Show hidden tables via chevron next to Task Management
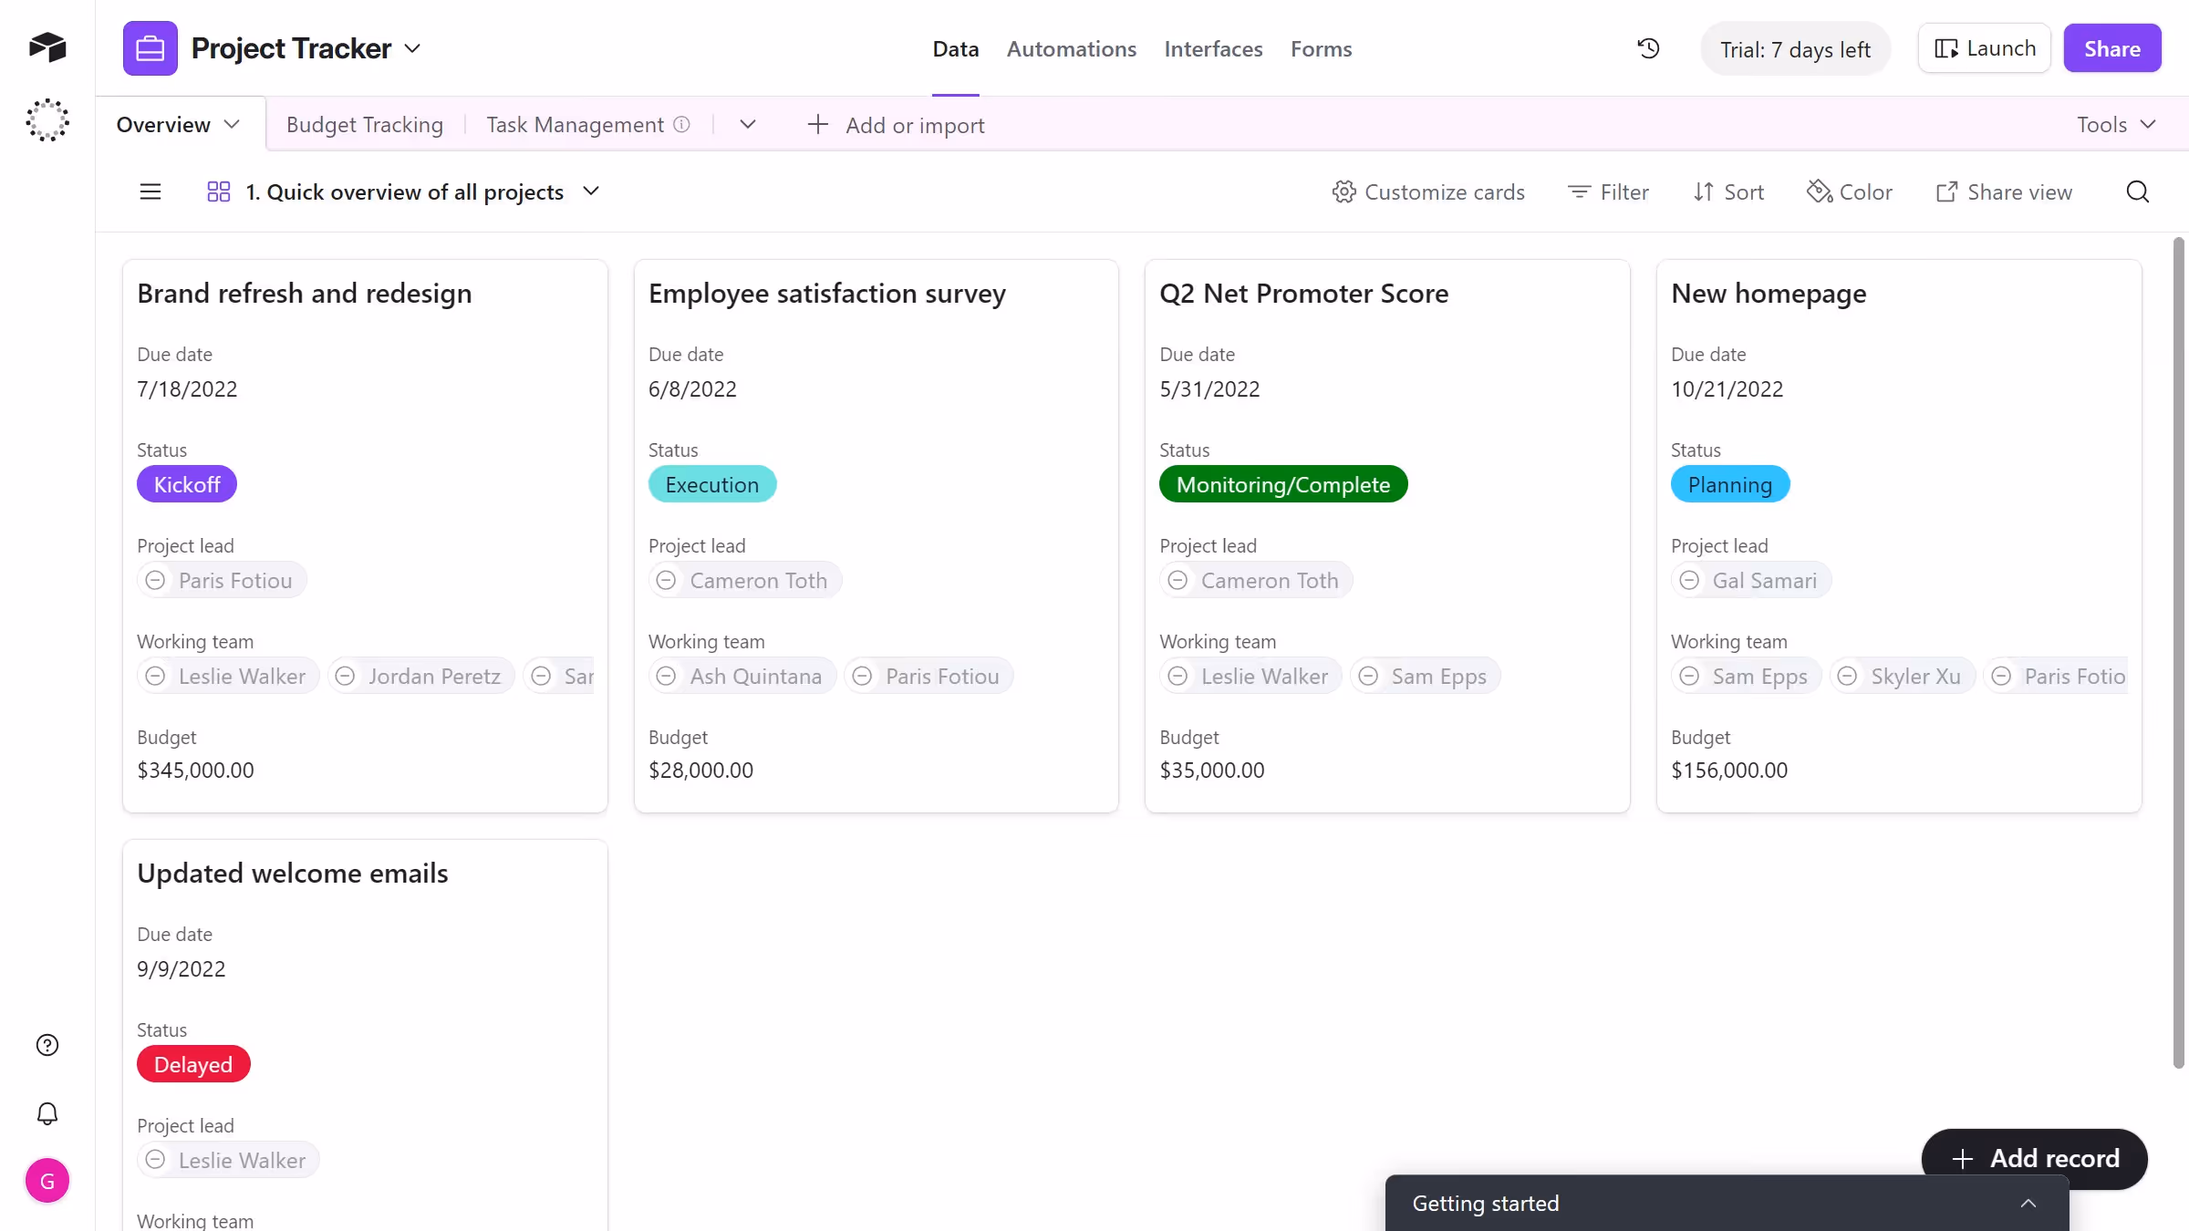 [748, 124]
